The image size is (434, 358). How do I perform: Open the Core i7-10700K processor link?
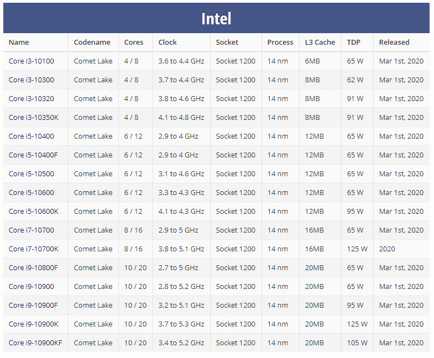coord(34,249)
